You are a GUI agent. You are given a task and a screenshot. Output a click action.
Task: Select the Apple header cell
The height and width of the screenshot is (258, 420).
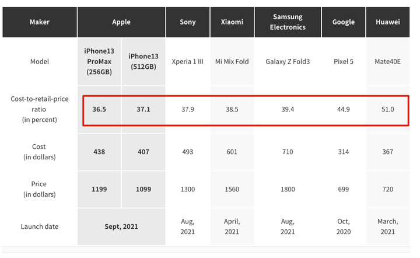coord(121,22)
